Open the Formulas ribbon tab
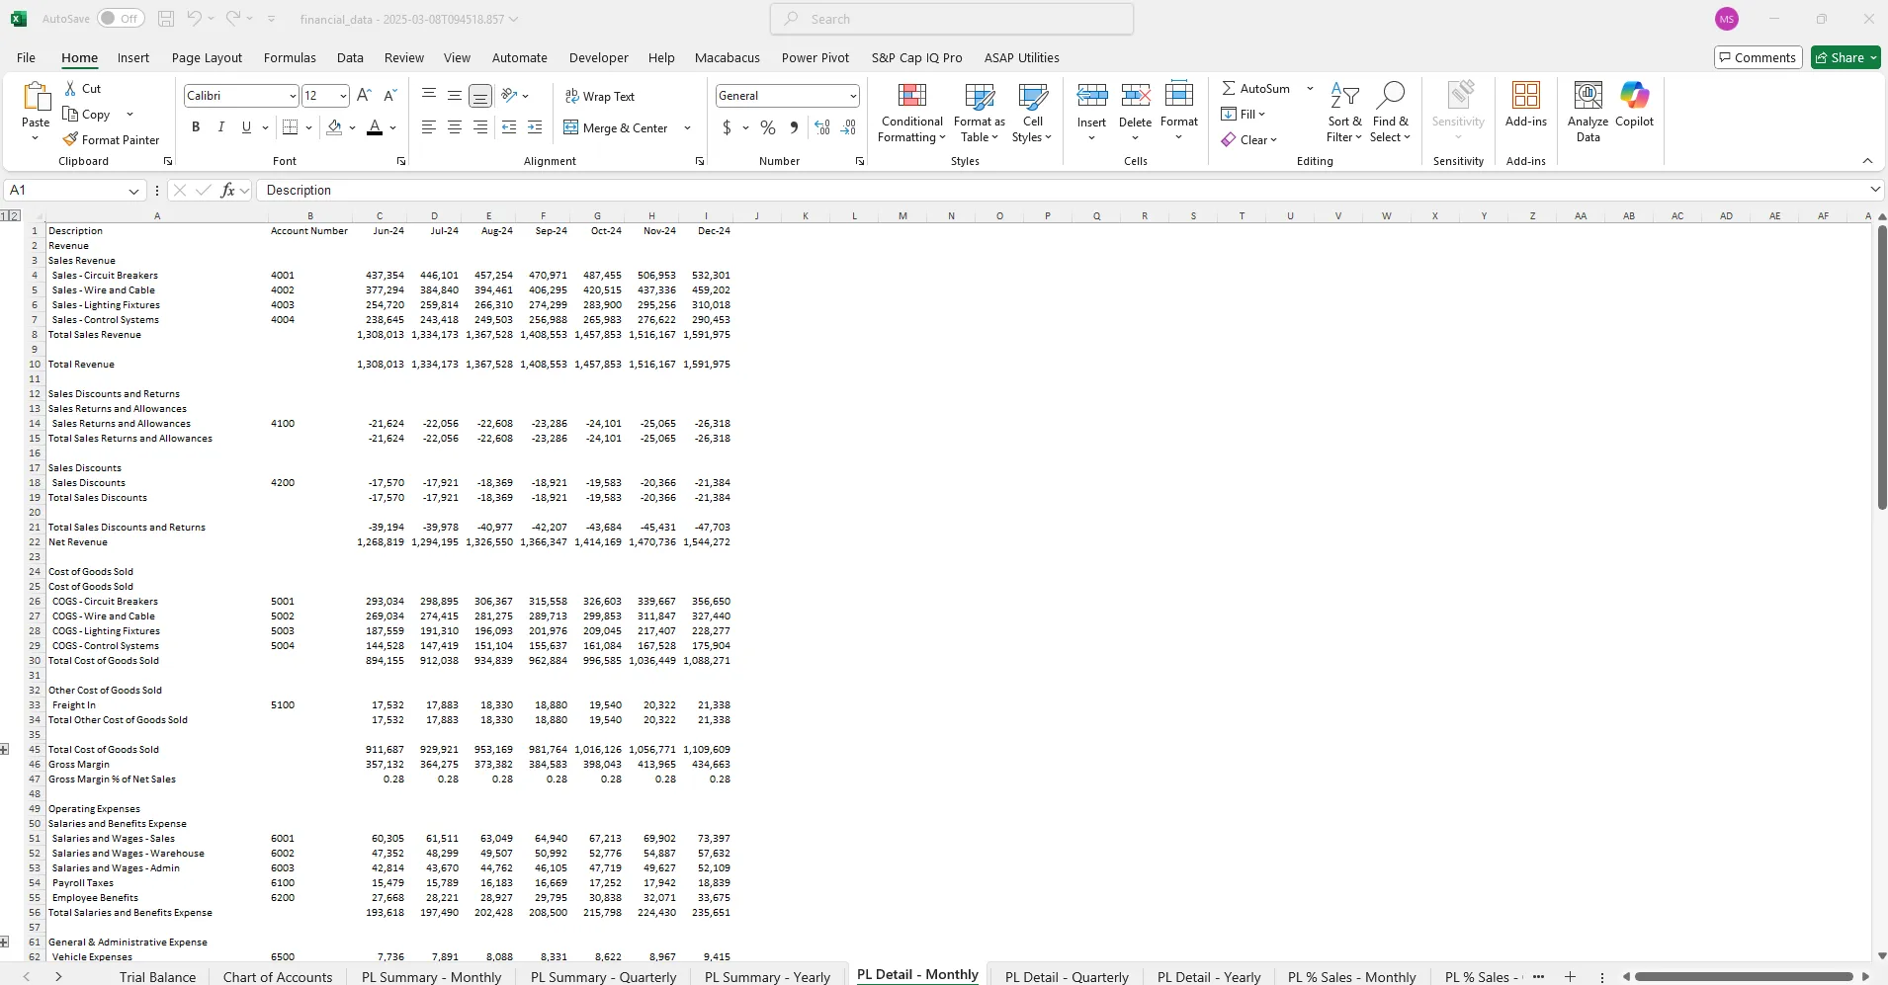 click(x=290, y=57)
